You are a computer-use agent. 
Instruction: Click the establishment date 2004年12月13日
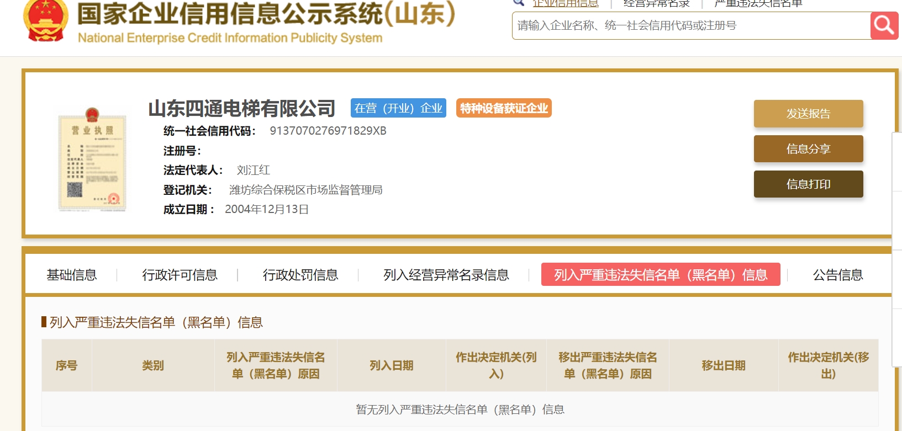[267, 209]
